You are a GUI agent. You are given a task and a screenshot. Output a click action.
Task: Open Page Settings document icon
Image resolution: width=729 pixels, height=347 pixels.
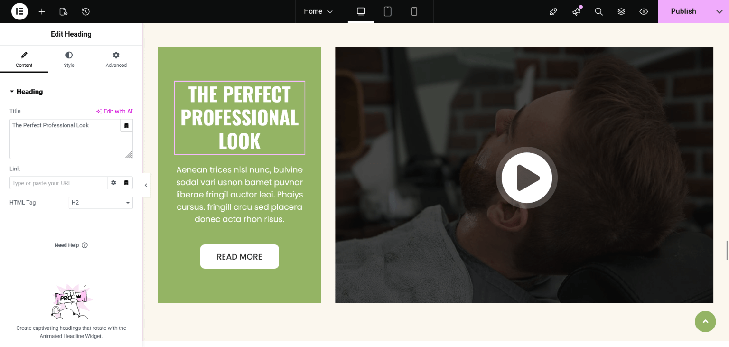pyautogui.click(x=63, y=11)
